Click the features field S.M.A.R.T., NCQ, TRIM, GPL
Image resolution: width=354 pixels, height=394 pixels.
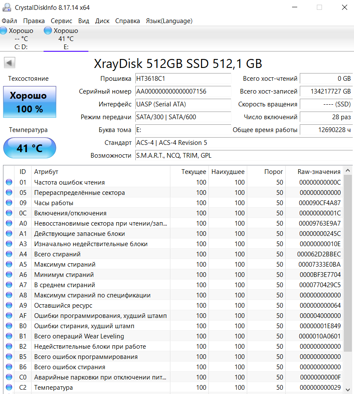(244, 156)
